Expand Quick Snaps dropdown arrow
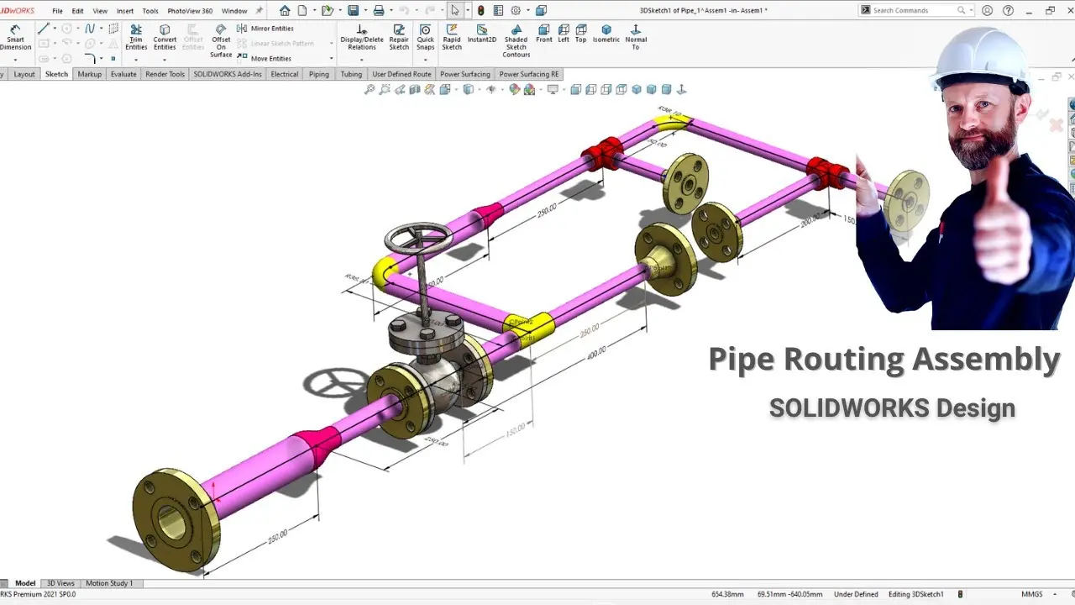This screenshot has width=1075, height=605. click(x=426, y=60)
